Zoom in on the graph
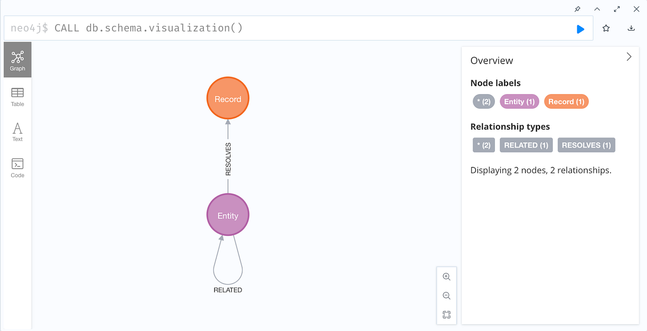The height and width of the screenshot is (331, 647). (446, 277)
